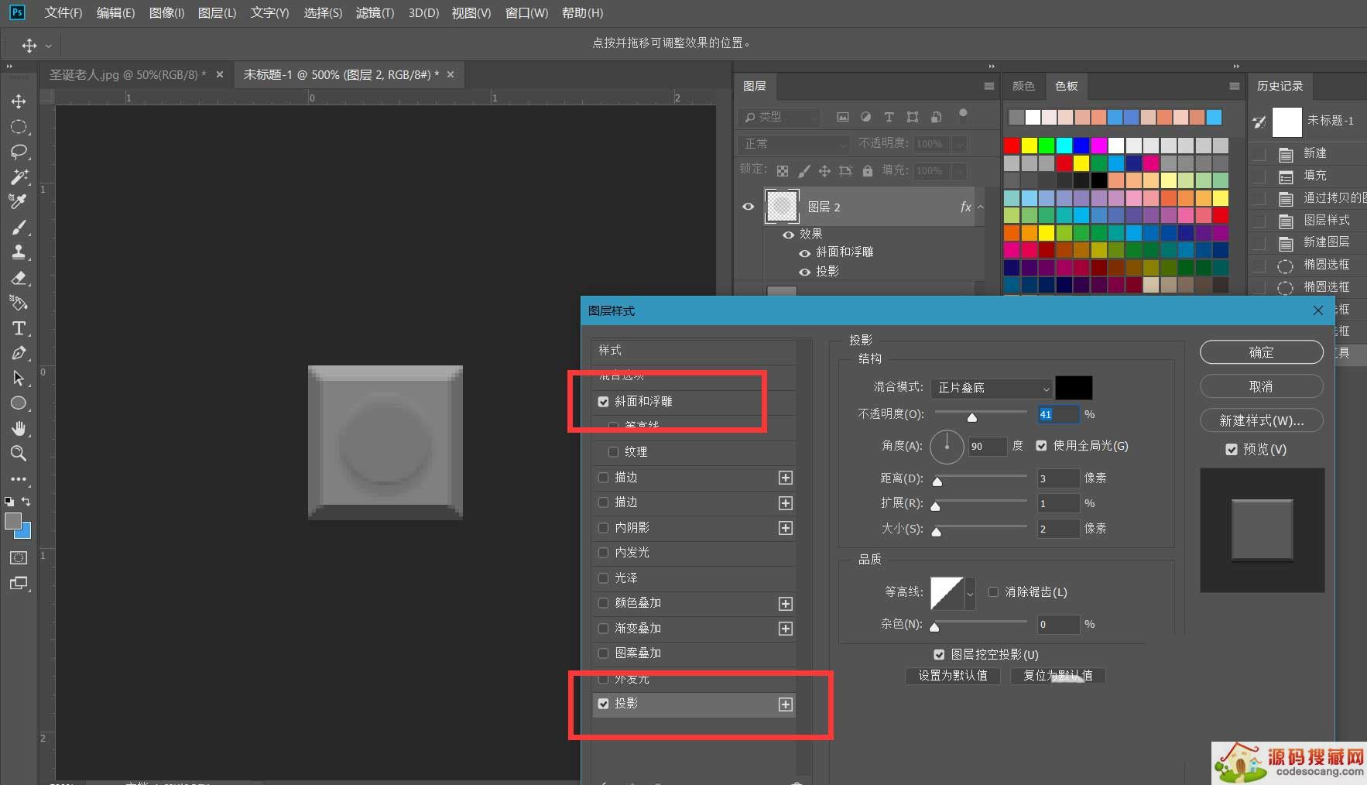The width and height of the screenshot is (1367, 785).
Task: Enable the Inner Shadow (内阴影) checkbox
Action: coord(603,528)
